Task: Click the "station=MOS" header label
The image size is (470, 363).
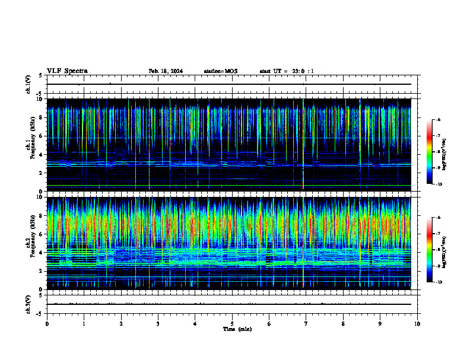Action: click(x=221, y=71)
